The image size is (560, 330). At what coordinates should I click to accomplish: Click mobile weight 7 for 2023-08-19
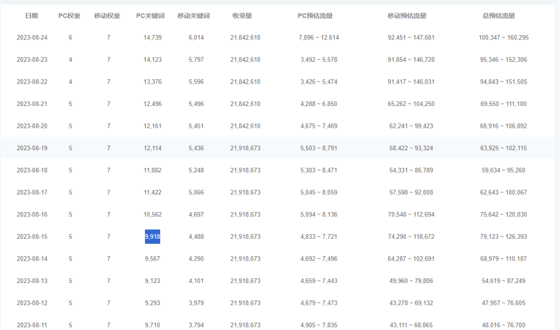tap(109, 148)
